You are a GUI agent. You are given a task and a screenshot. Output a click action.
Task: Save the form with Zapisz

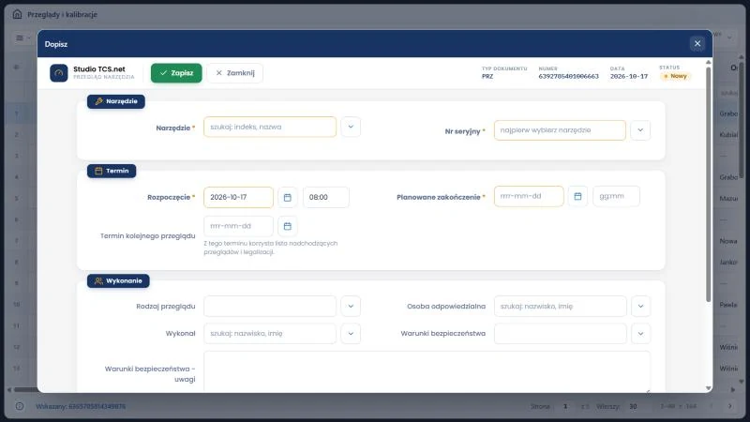pyautogui.click(x=176, y=73)
